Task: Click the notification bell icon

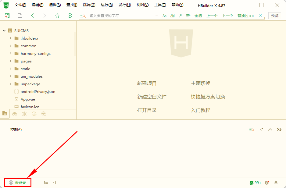Action: coord(276,182)
